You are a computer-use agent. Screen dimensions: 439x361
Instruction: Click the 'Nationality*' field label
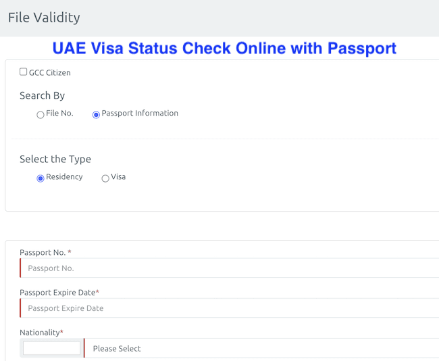tap(41, 332)
